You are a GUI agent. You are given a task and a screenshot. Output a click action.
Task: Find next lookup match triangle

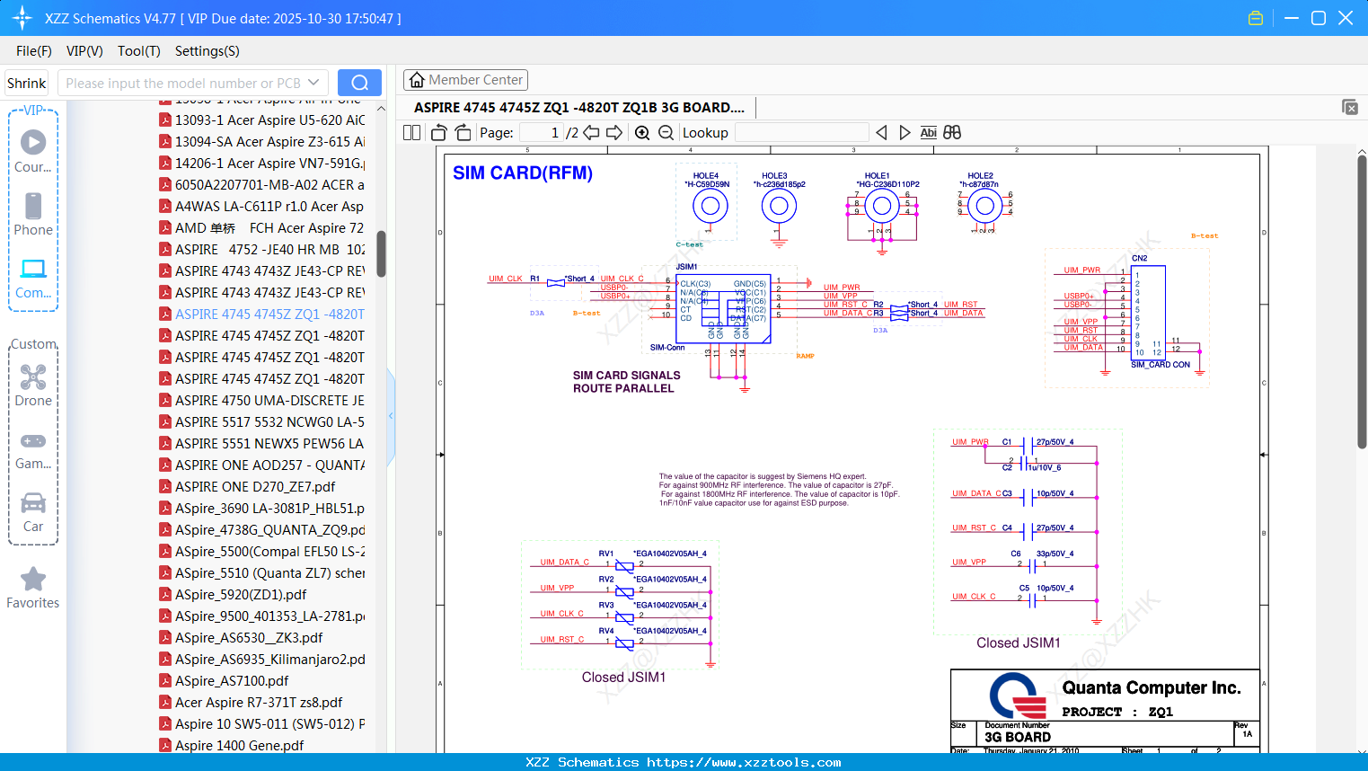click(905, 132)
